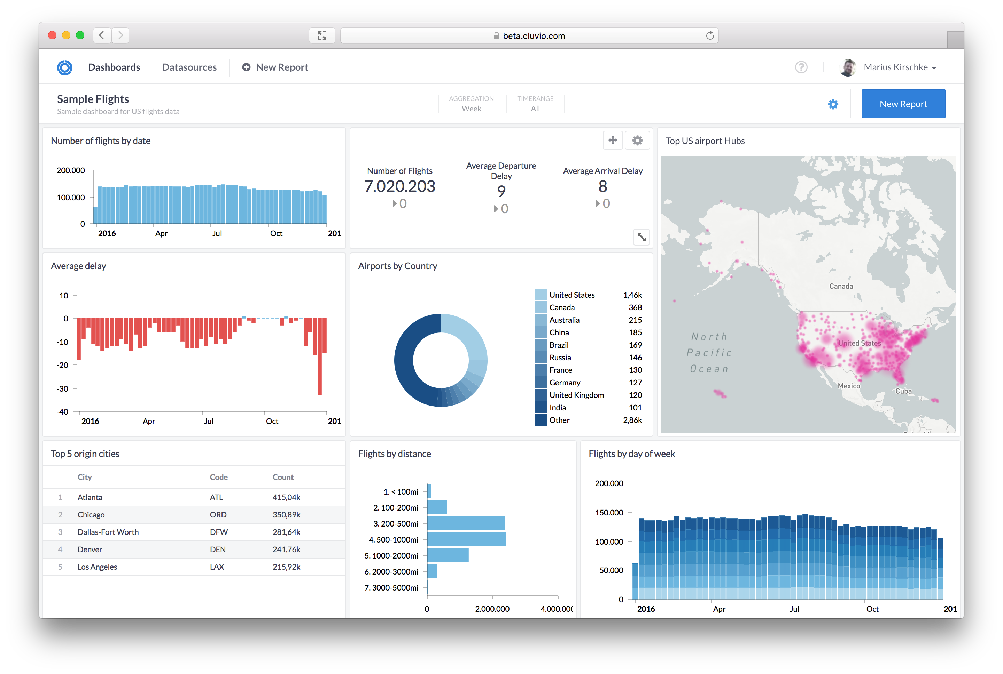The width and height of the screenshot is (1003, 674).
Task: Click user profile avatar picture
Action: point(848,67)
